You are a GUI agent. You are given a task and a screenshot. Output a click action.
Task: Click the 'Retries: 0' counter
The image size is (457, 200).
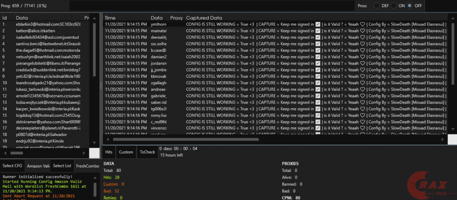tap(113, 197)
